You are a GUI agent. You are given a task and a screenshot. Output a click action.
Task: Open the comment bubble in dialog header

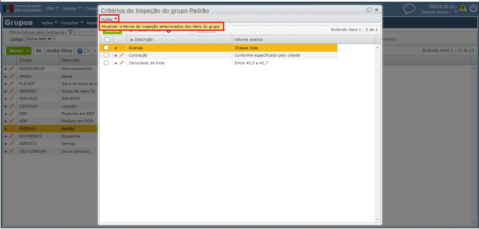point(370,10)
